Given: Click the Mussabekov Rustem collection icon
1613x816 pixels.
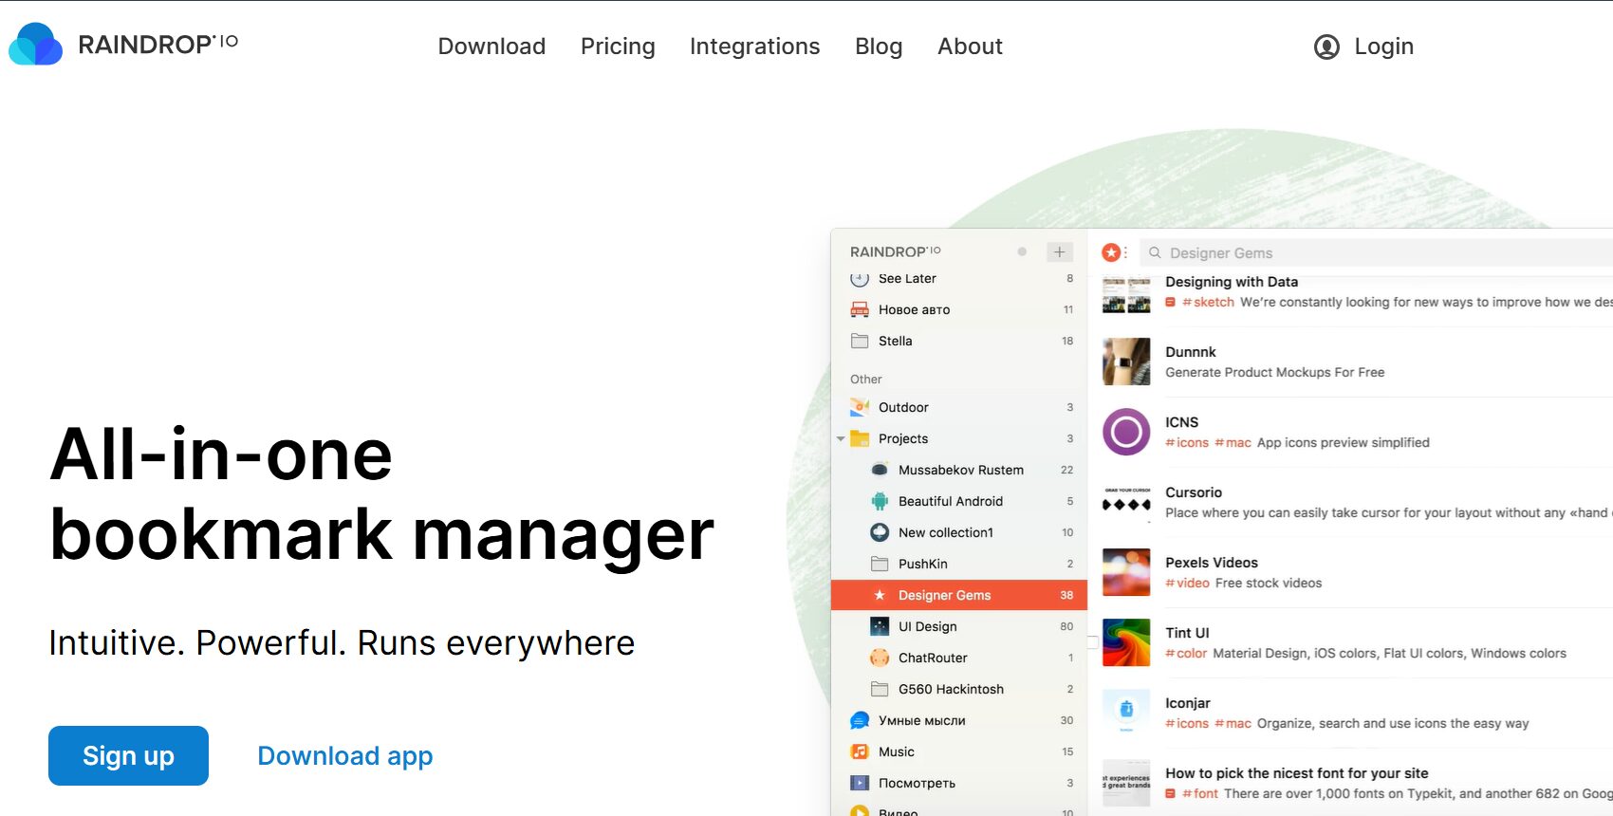Looking at the screenshot, I should (x=880, y=470).
